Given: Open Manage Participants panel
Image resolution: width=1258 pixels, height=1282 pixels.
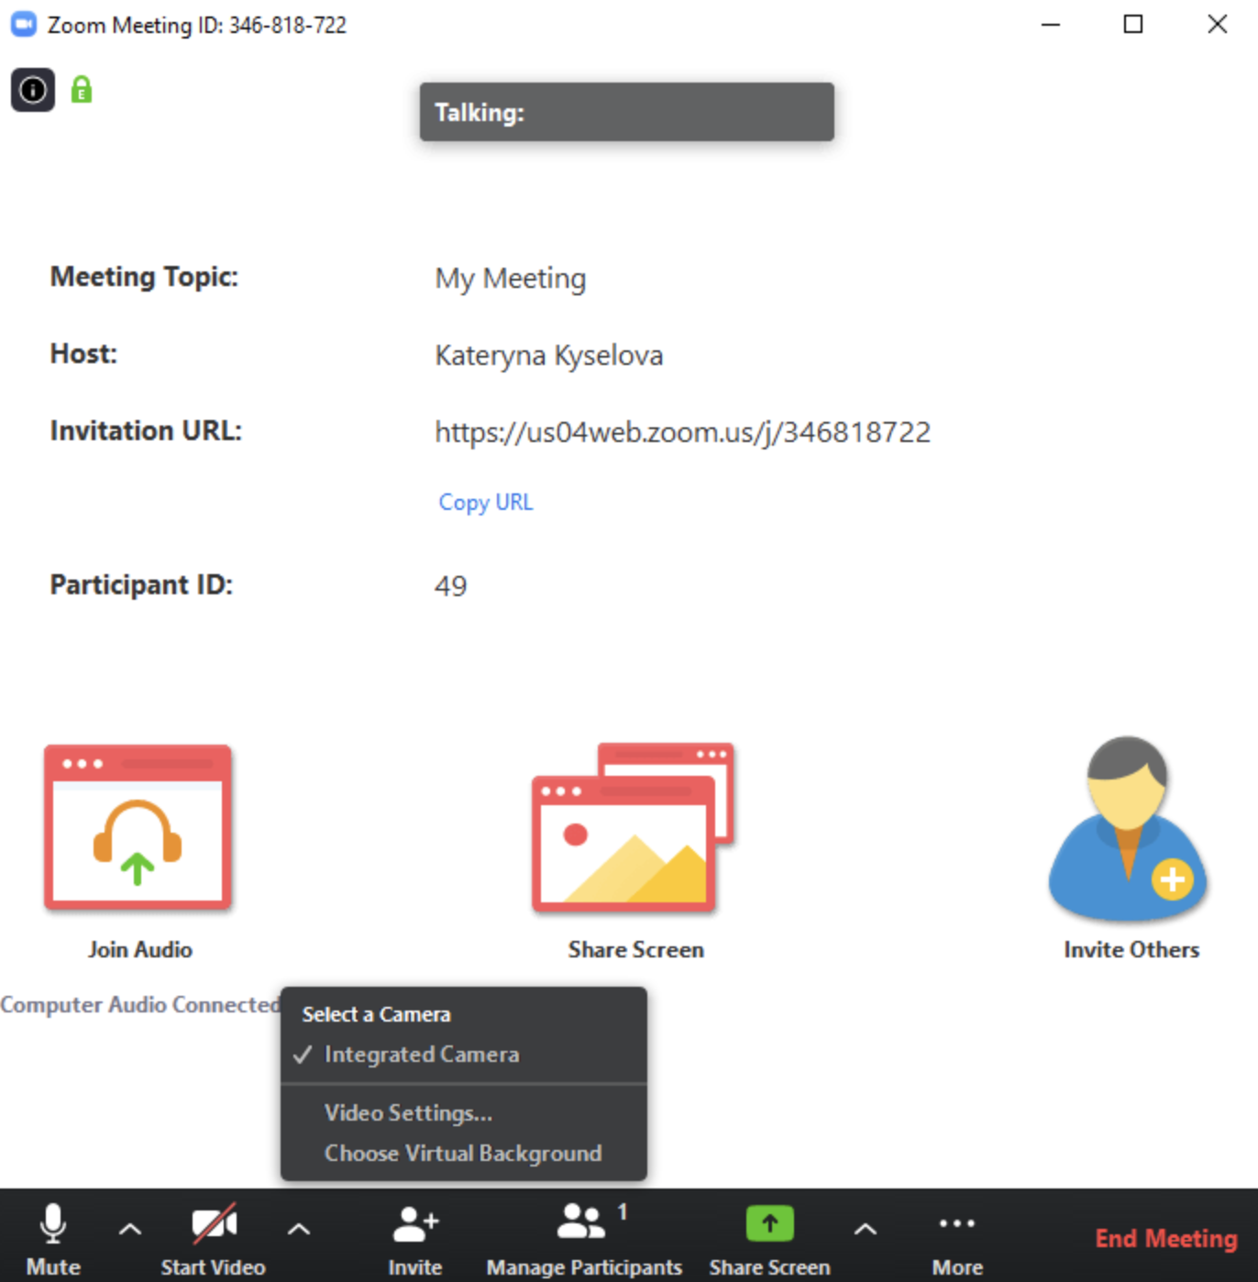Looking at the screenshot, I should (584, 1238).
